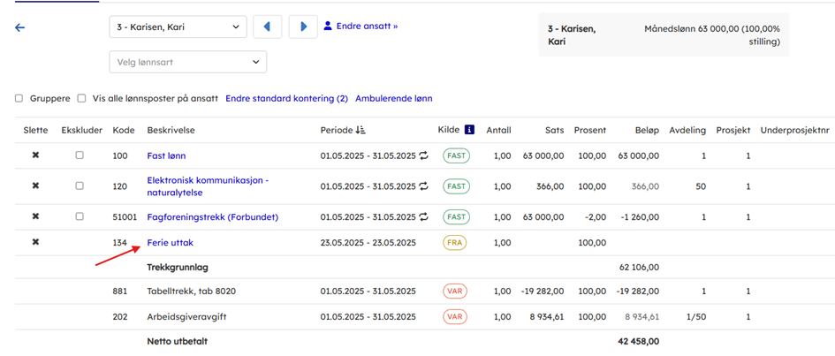Open the Endre ansatt link
Viewport: 835px width, 356px height.
click(361, 27)
